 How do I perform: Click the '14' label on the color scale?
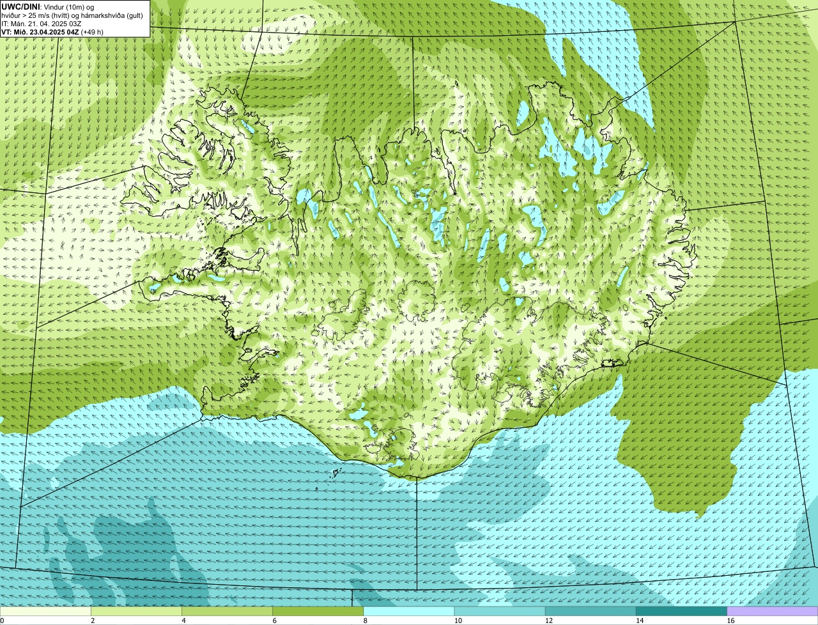click(x=639, y=621)
